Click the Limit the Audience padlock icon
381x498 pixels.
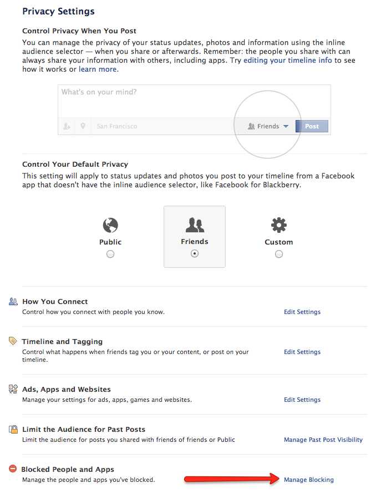click(13, 429)
